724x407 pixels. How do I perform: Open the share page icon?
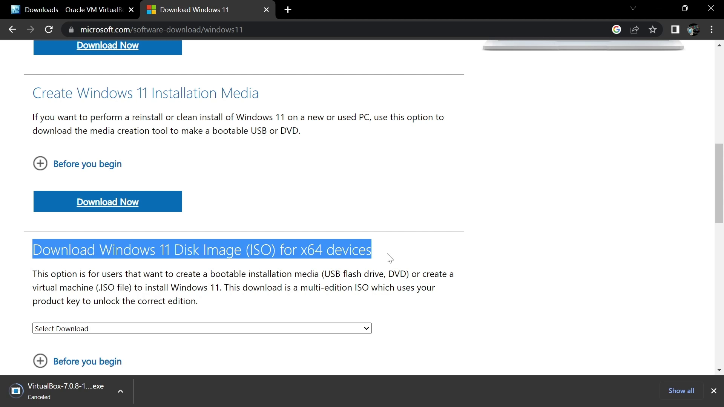[x=635, y=29]
